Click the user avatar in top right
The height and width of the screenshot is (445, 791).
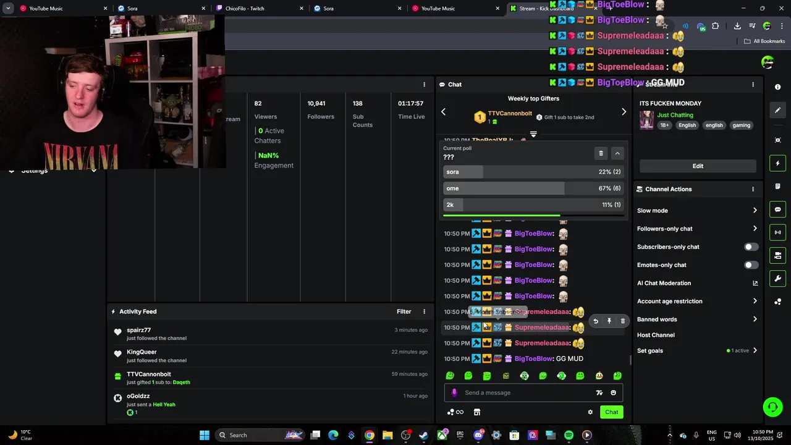[x=768, y=62]
